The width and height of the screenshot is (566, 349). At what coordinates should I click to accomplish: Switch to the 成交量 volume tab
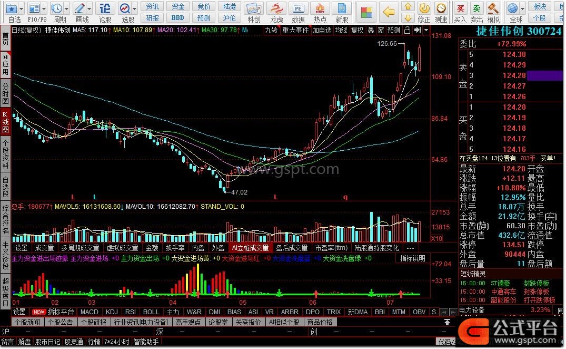44,248
